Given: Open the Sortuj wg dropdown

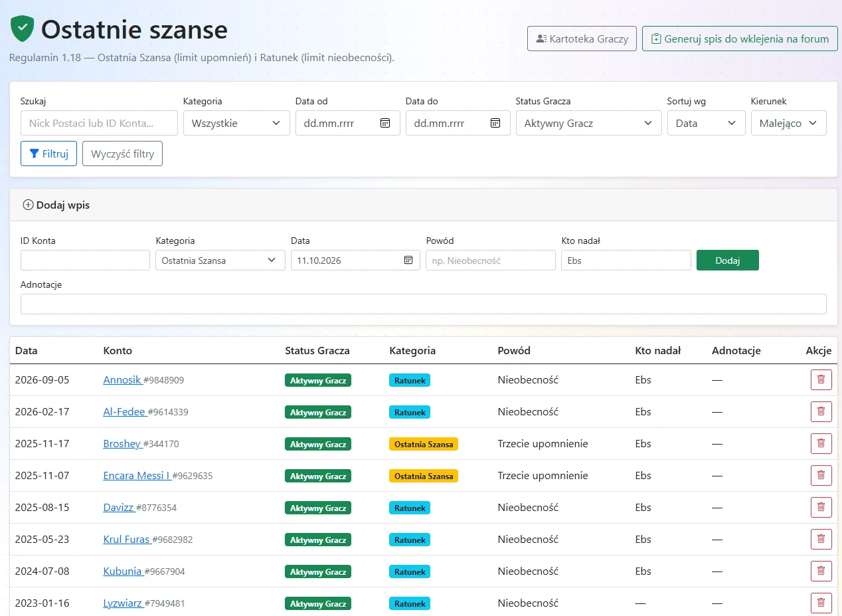Looking at the screenshot, I should [x=706, y=123].
